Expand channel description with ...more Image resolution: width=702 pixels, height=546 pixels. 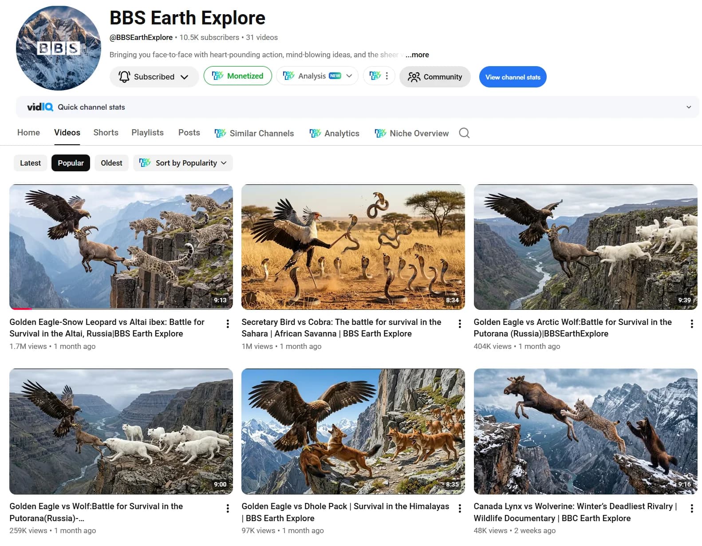[x=417, y=55]
